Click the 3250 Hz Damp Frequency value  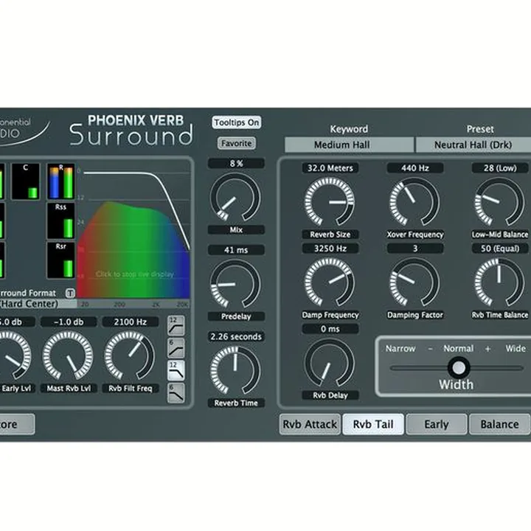click(330, 249)
